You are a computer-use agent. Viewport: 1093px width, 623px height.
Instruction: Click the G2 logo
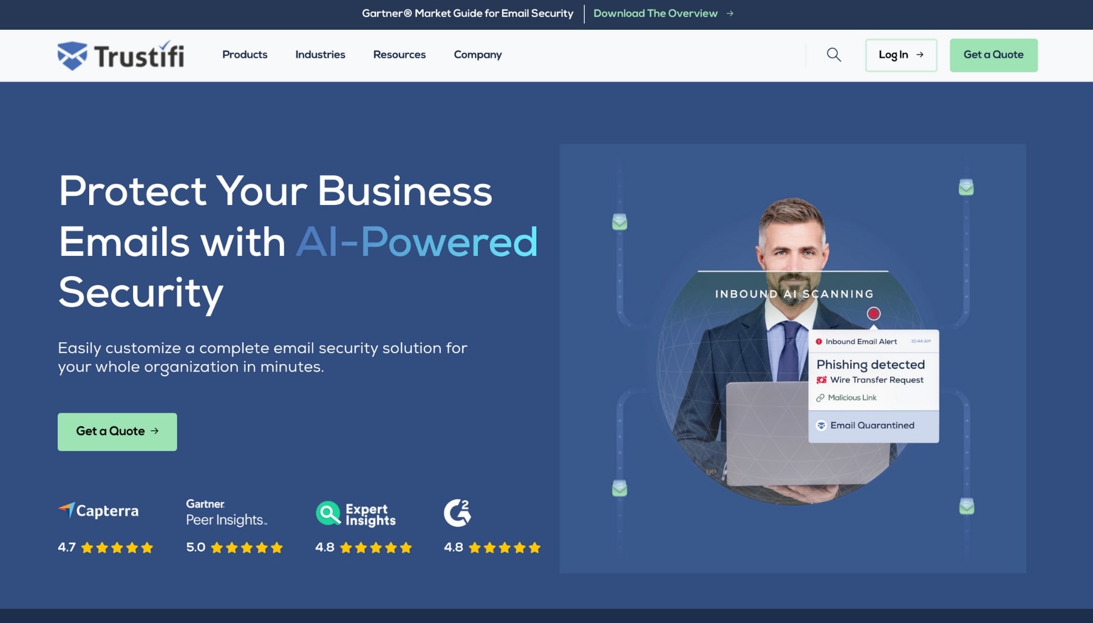tap(457, 513)
